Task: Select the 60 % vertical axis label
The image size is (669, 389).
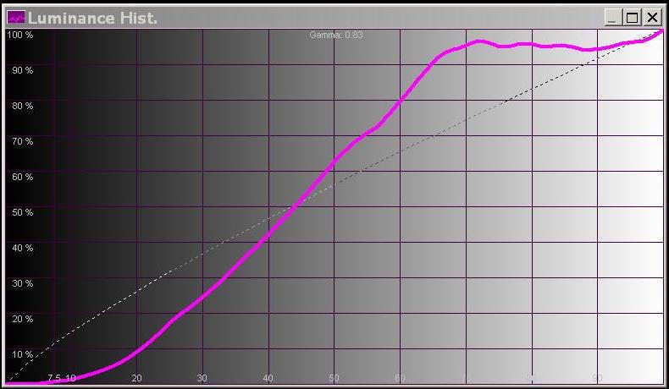Action: pyautogui.click(x=22, y=177)
